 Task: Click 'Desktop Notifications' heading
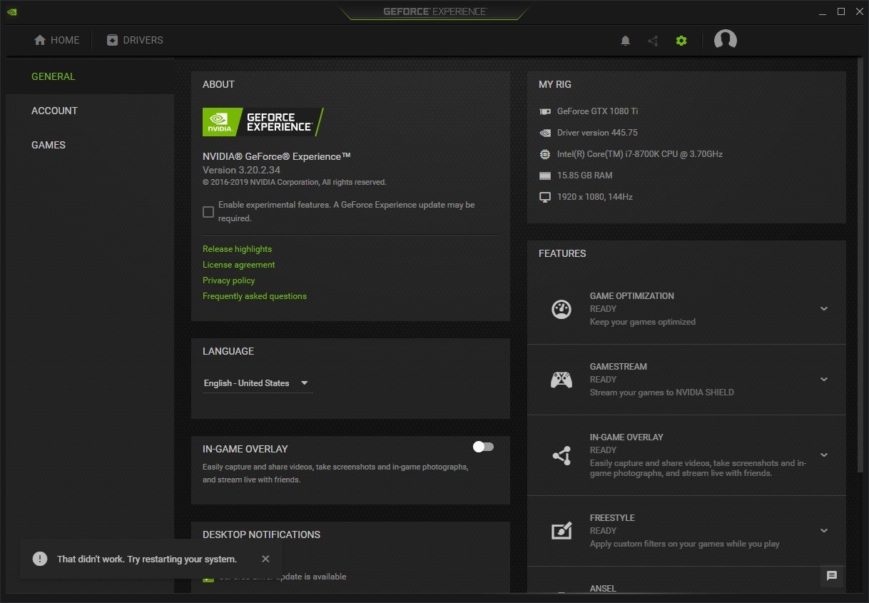[261, 534]
